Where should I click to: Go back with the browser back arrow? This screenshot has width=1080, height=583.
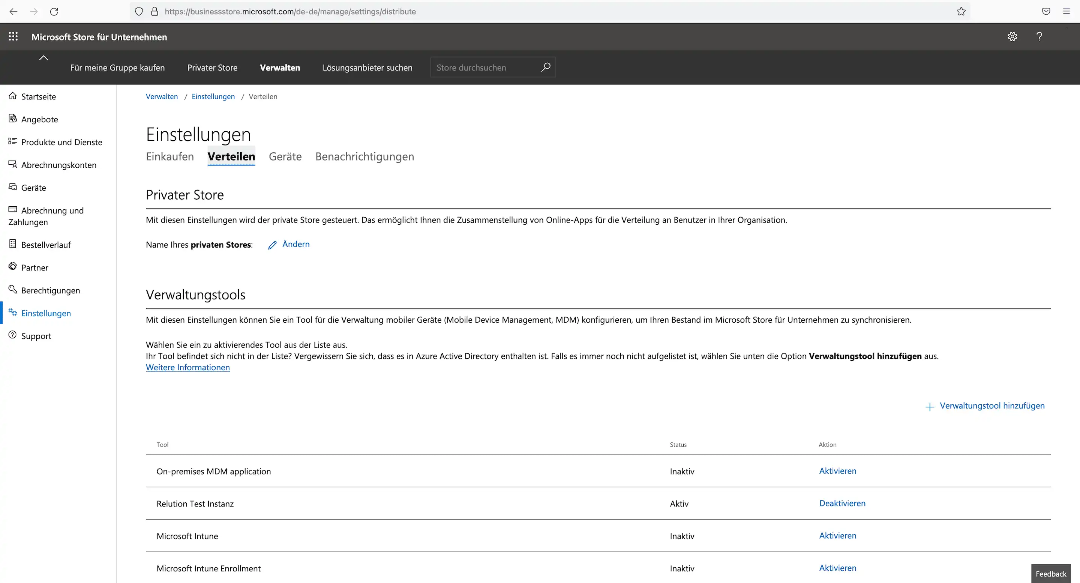pyautogui.click(x=13, y=11)
